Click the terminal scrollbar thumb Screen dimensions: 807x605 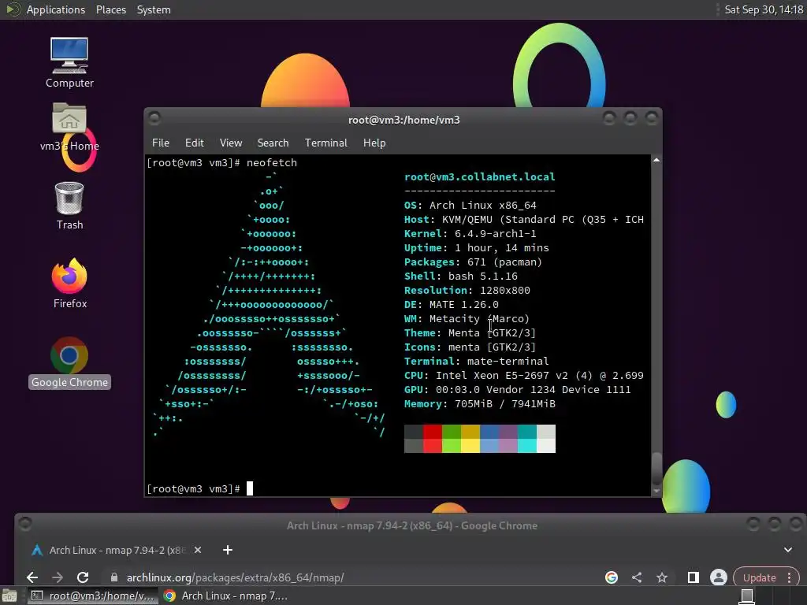click(656, 469)
